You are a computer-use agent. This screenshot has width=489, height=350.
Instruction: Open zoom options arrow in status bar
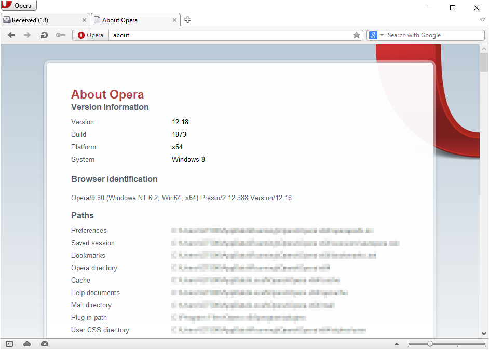[397, 344]
